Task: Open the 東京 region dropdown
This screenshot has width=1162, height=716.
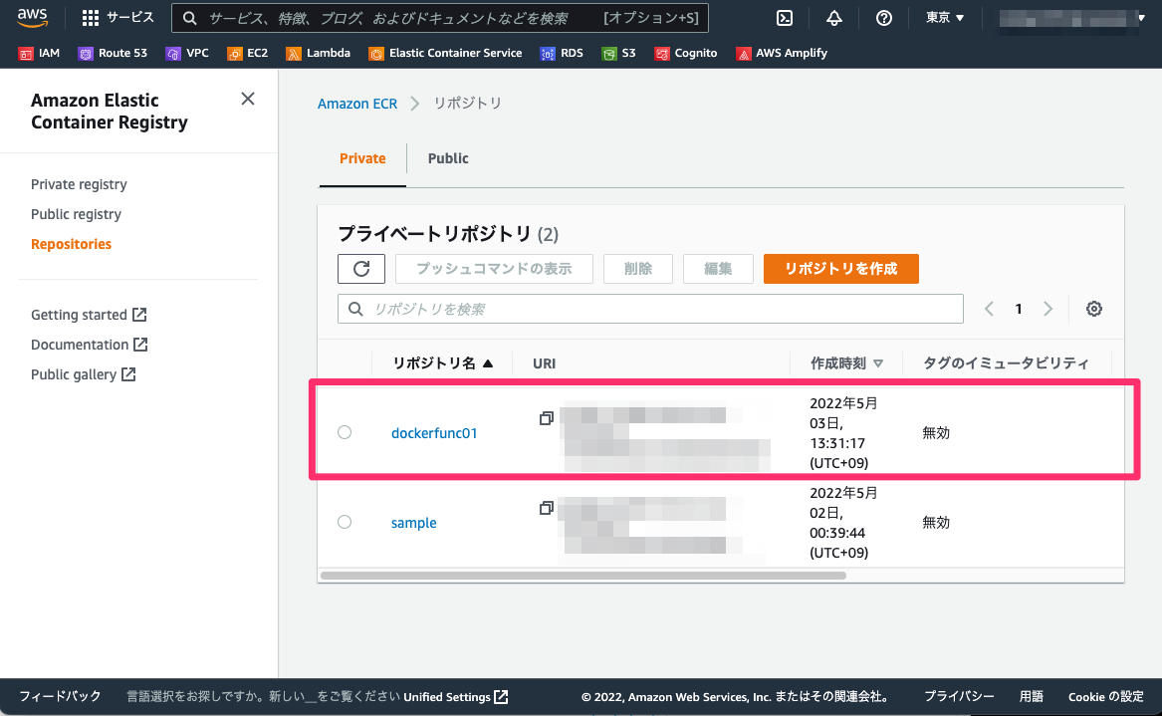Action: 945,18
